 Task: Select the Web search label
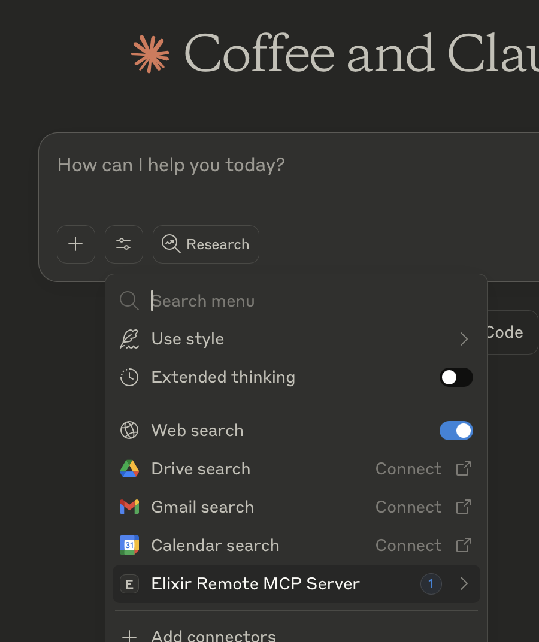[198, 431]
